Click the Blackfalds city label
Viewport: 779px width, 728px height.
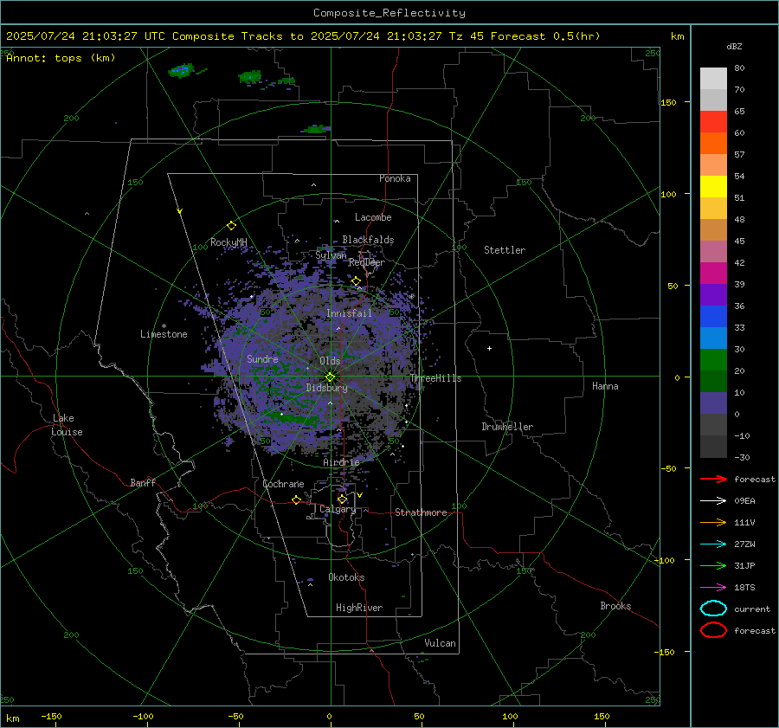pos(368,240)
